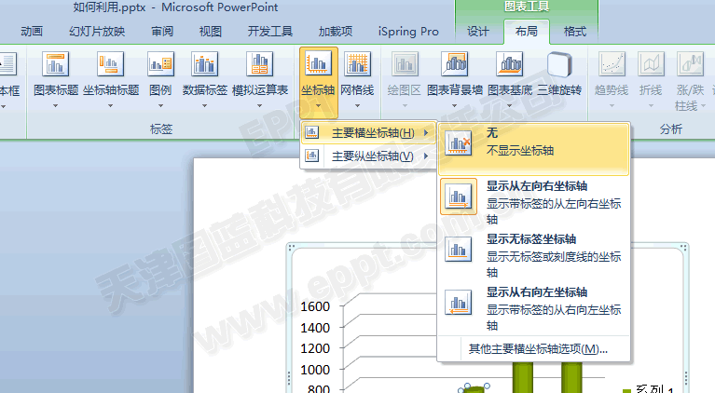Viewport: 715px width, 393px height.
Task: Click the 涨/跌柱线 up/down bars icon
Action: click(690, 63)
